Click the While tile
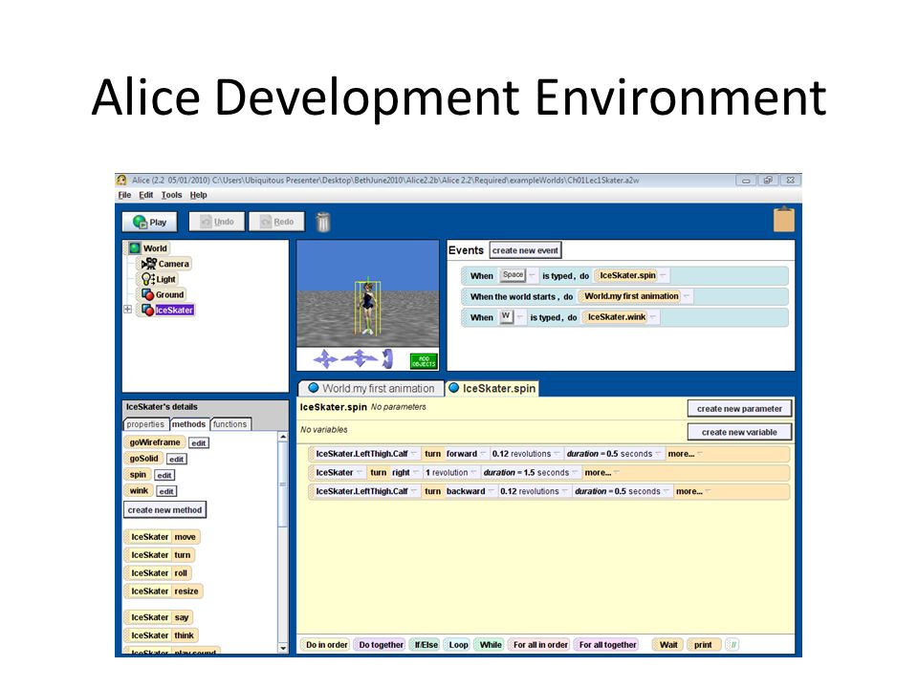 [x=490, y=645]
